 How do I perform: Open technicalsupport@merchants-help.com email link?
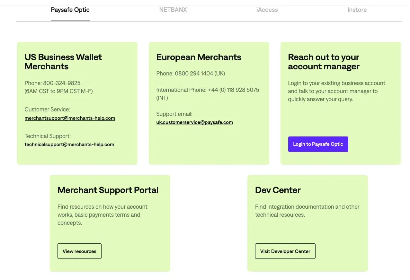tap(69, 144)
